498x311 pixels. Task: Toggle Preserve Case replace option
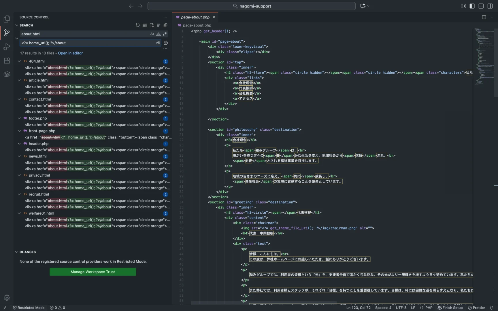coord(158,43)
